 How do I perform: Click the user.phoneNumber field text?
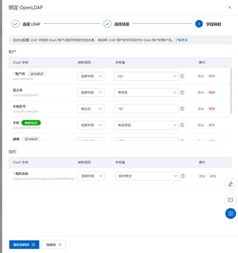coord(27,128)
